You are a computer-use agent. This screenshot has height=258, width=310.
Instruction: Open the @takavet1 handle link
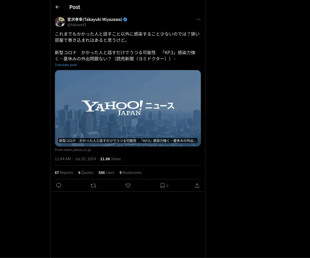[77, 25]
